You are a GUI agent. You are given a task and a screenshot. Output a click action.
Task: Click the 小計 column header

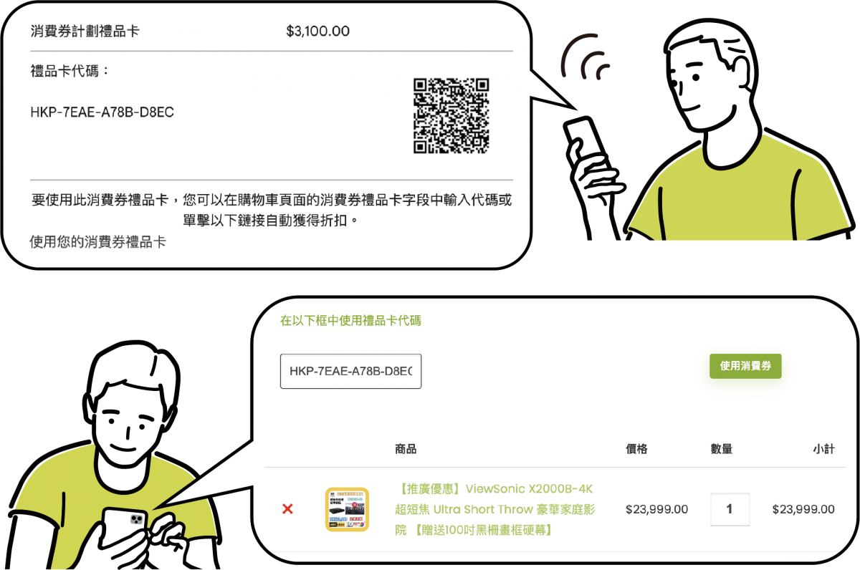click(x=823, y=449)
